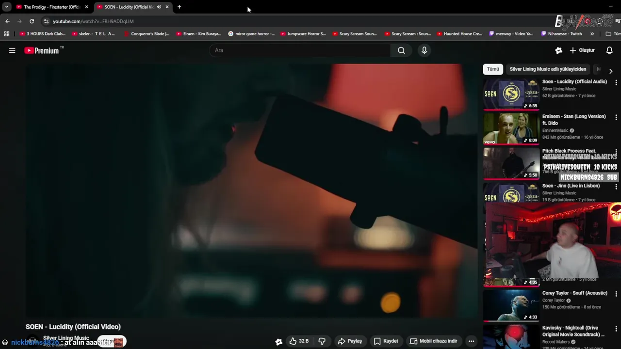The height and width of the screenshot is (349, 621).
Task: Mute the SOEN tab via speaker icon
Action: pos(159,7)
